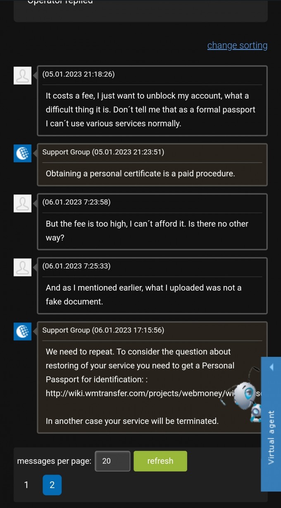The image size is (281, 508).
Task: Click the 'Obtaining a personal certificate' message
Action: [140, 173]
